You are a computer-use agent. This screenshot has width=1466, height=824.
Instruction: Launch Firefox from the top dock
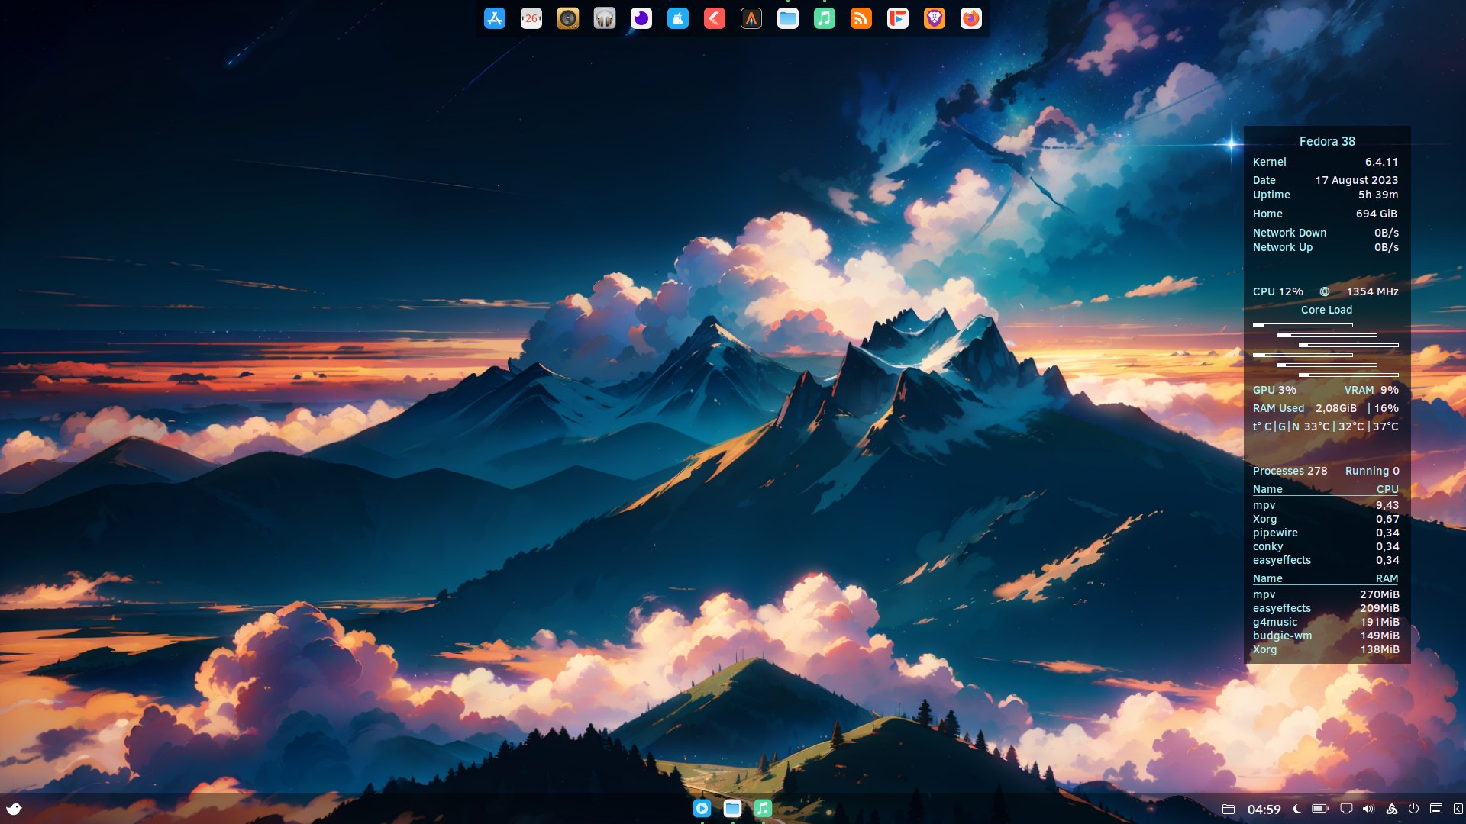[x=971, y=18]
